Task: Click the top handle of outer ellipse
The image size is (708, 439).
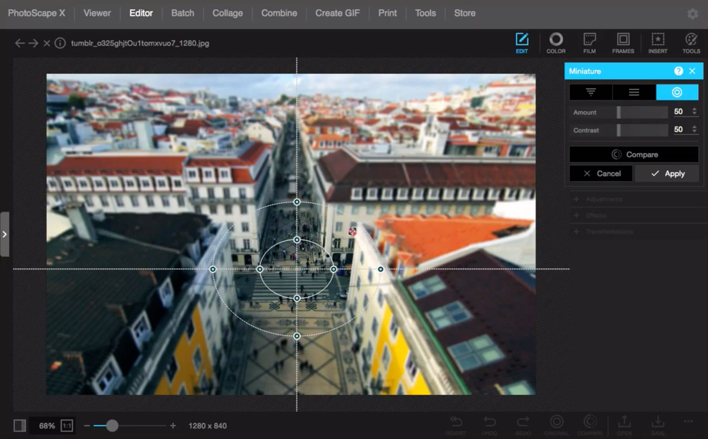Action: tap(297, 202)
